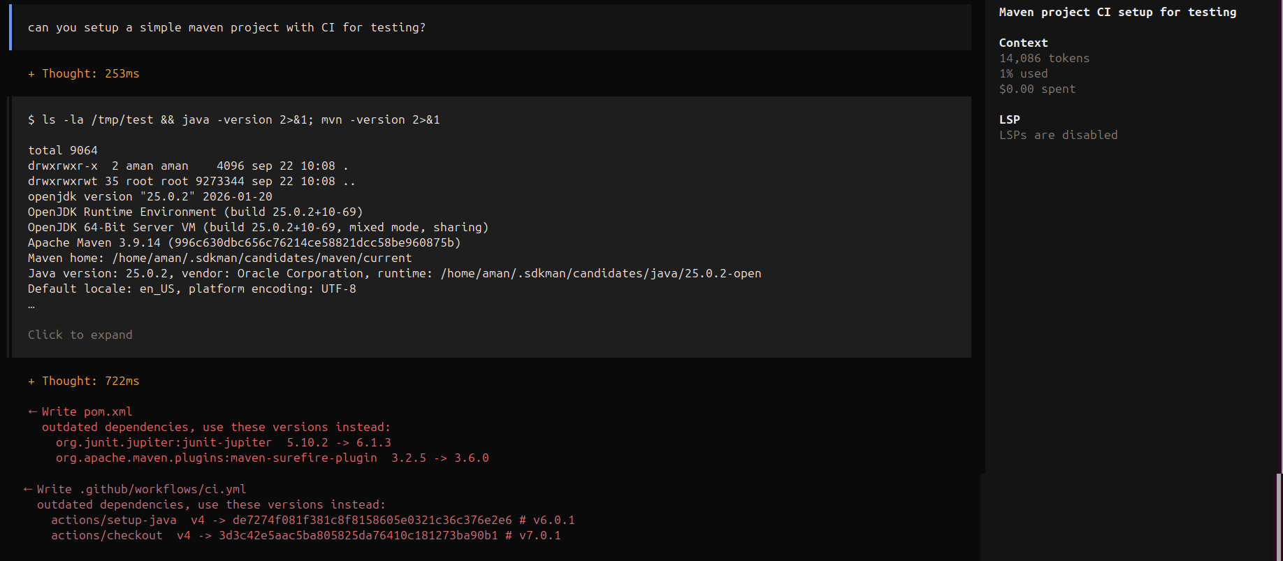Click the 'Java version: 25.0.2, vendor' output line
This screenshot has width=1283, height=561.
pyautogui.click(x=395, y=273)
